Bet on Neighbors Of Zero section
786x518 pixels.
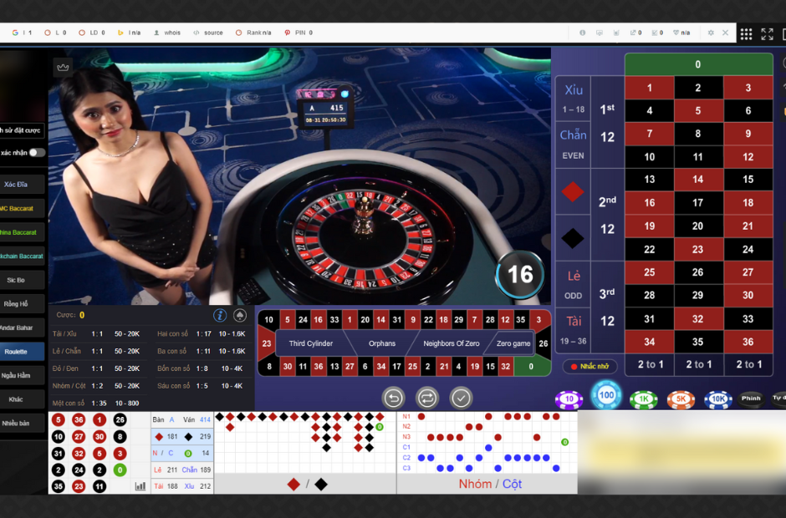452,343
